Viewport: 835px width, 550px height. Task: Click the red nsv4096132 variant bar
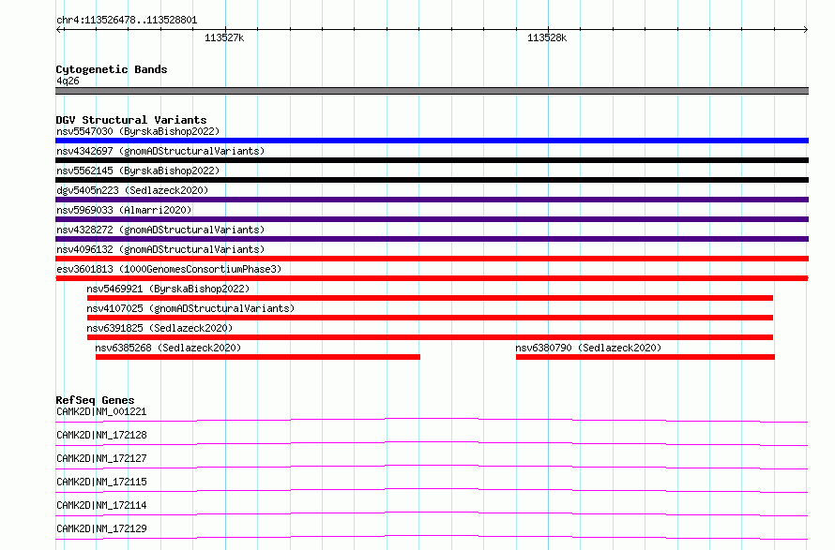(x=432, y=259)
